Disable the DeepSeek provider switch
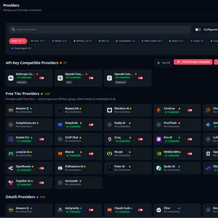The width and height of the screenshot is (218, 218). [91, 125]
